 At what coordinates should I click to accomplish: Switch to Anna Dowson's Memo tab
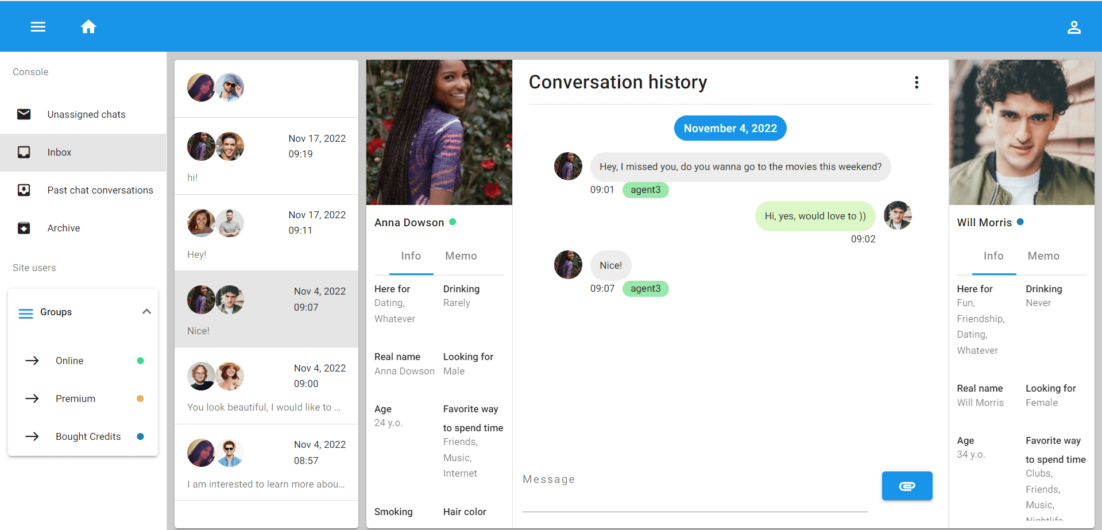461,256
